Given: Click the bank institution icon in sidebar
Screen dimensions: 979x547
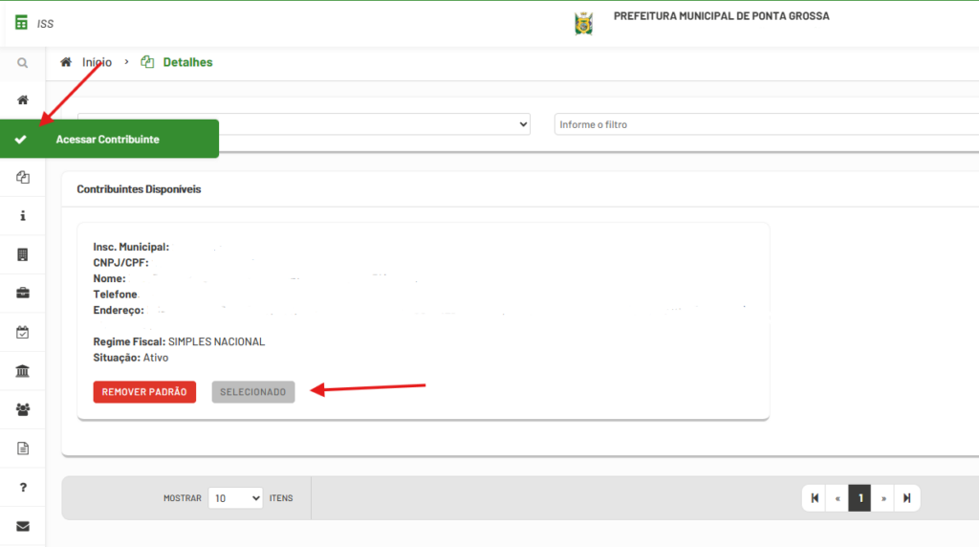Looking at the screenshot, I should (x=23, y=371).
